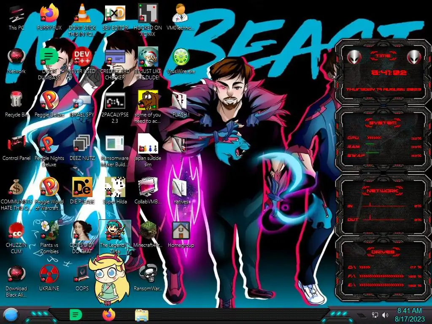Click the RAM usage bar in SYSTEM widget
Screen dimensions: 432x324
(x=370, y=144)
